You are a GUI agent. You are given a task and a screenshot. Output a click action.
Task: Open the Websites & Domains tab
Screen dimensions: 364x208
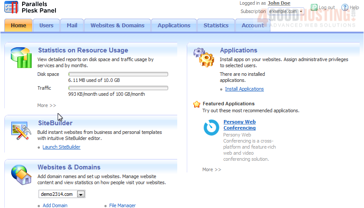[117, 26]
